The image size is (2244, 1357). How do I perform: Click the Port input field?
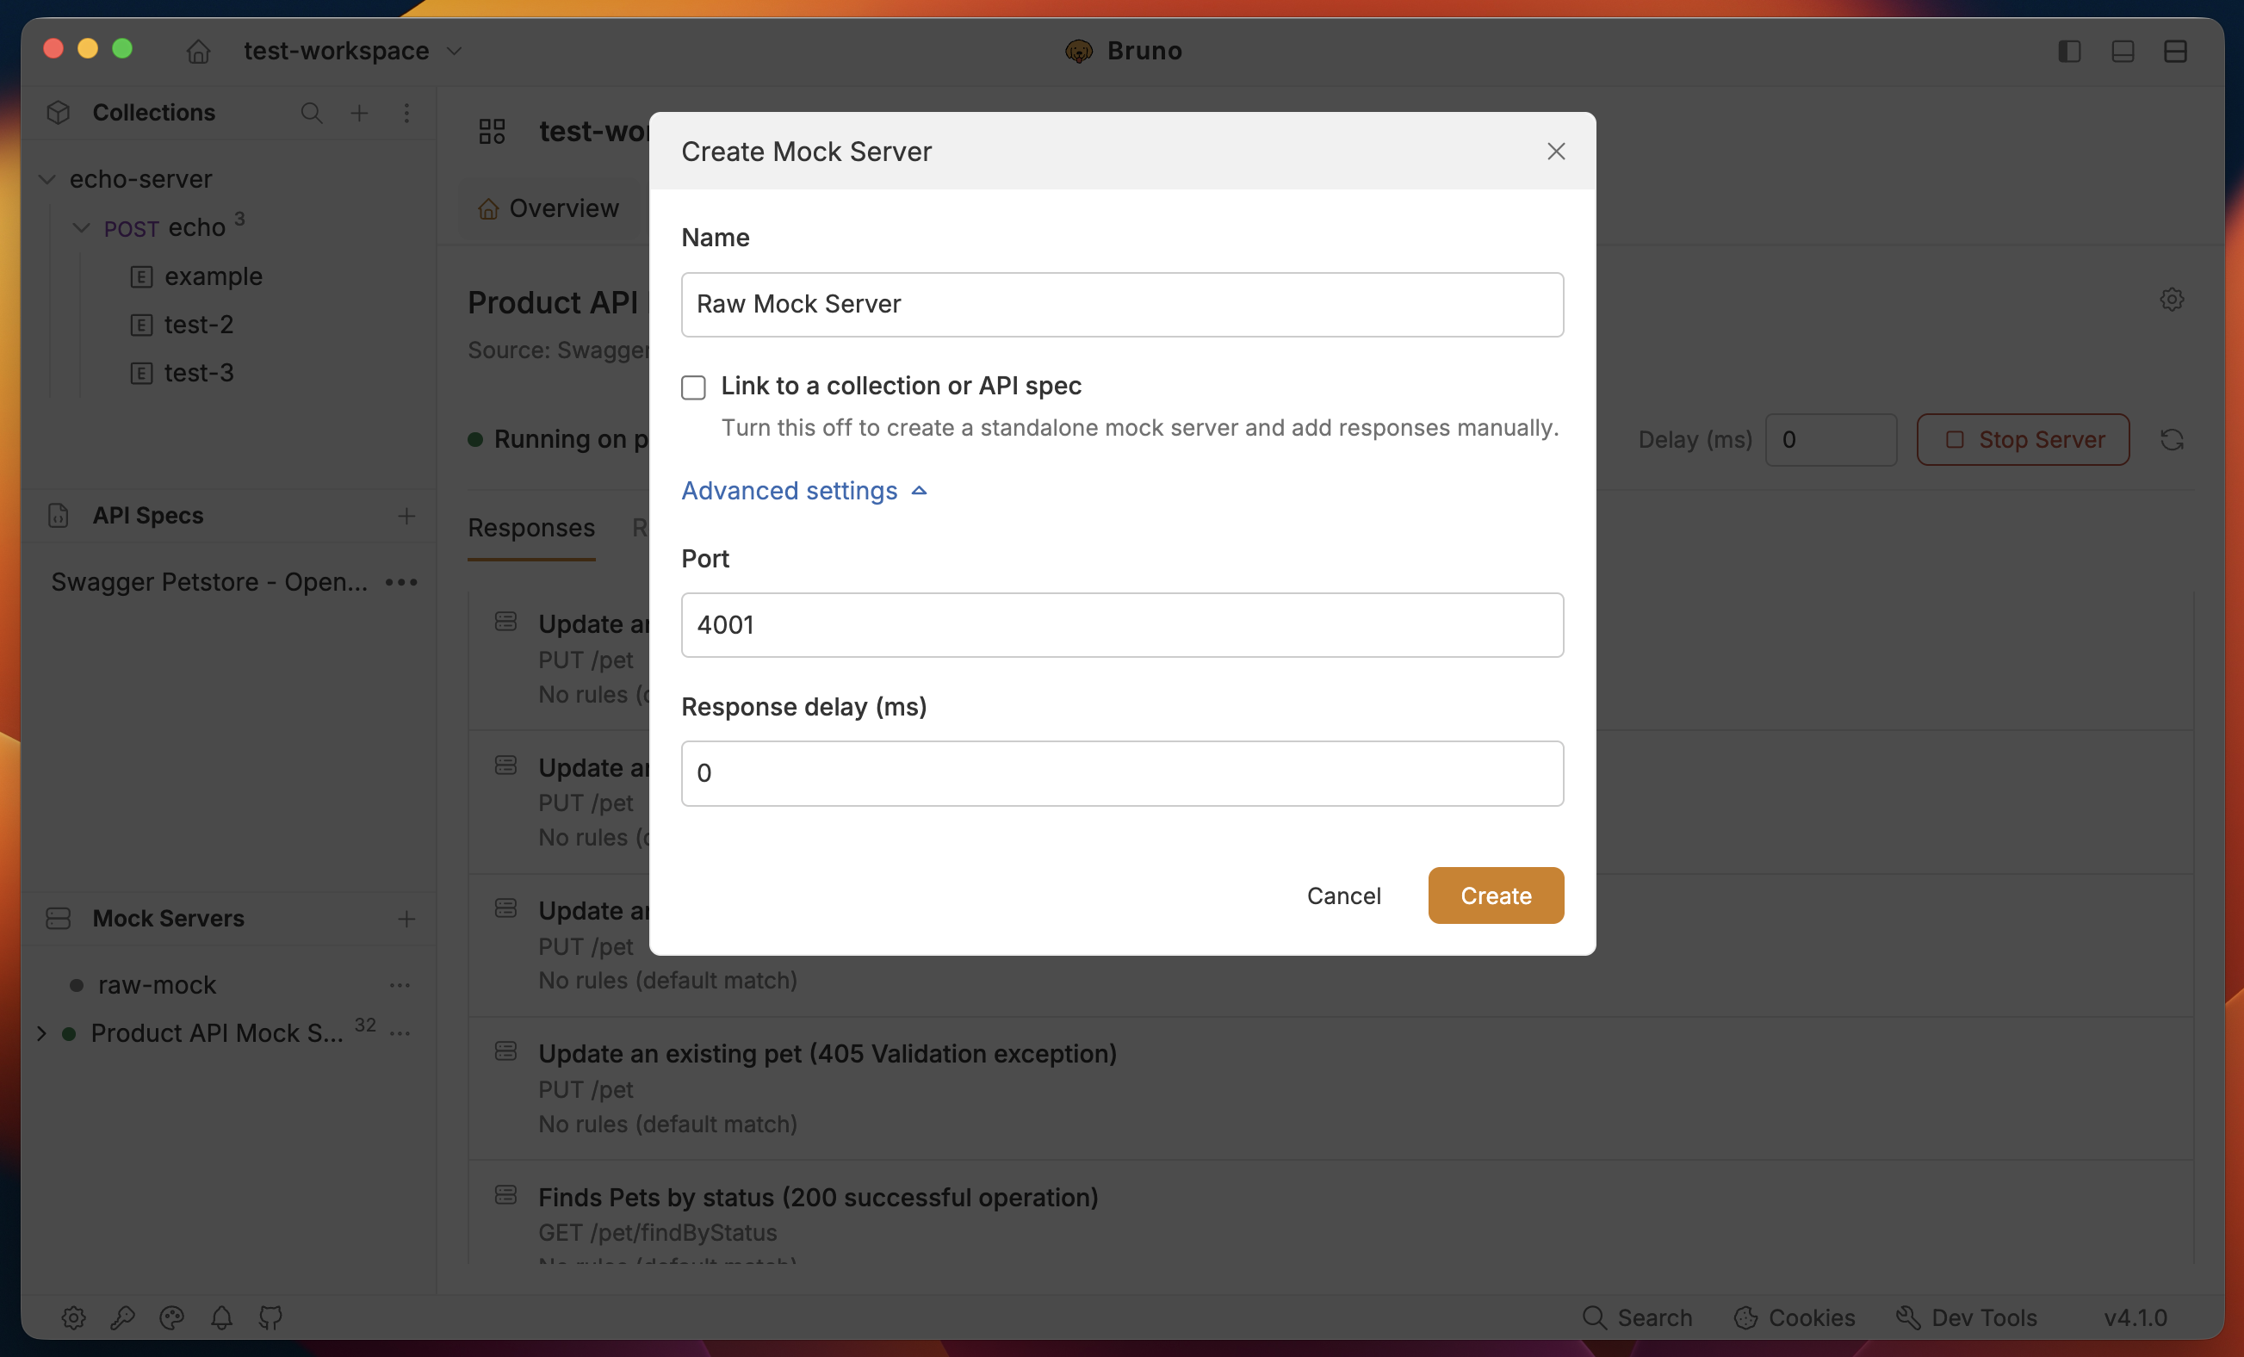1122,625
